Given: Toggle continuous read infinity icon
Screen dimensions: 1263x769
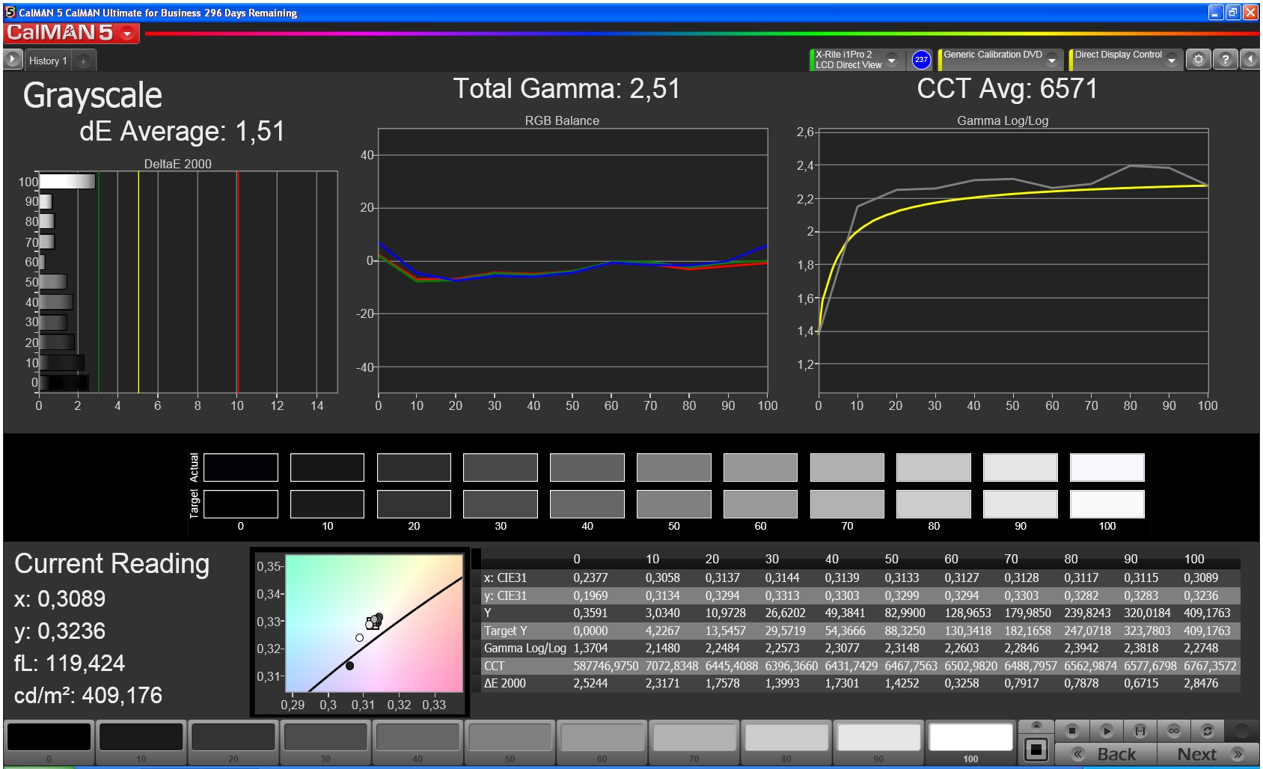Looking at the screenshot, I should 1174,730.
